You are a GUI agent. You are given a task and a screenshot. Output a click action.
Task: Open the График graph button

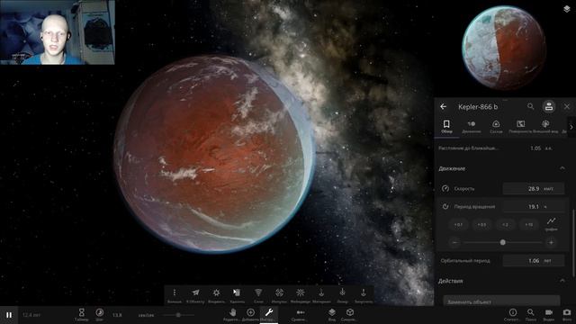point(551,224)
